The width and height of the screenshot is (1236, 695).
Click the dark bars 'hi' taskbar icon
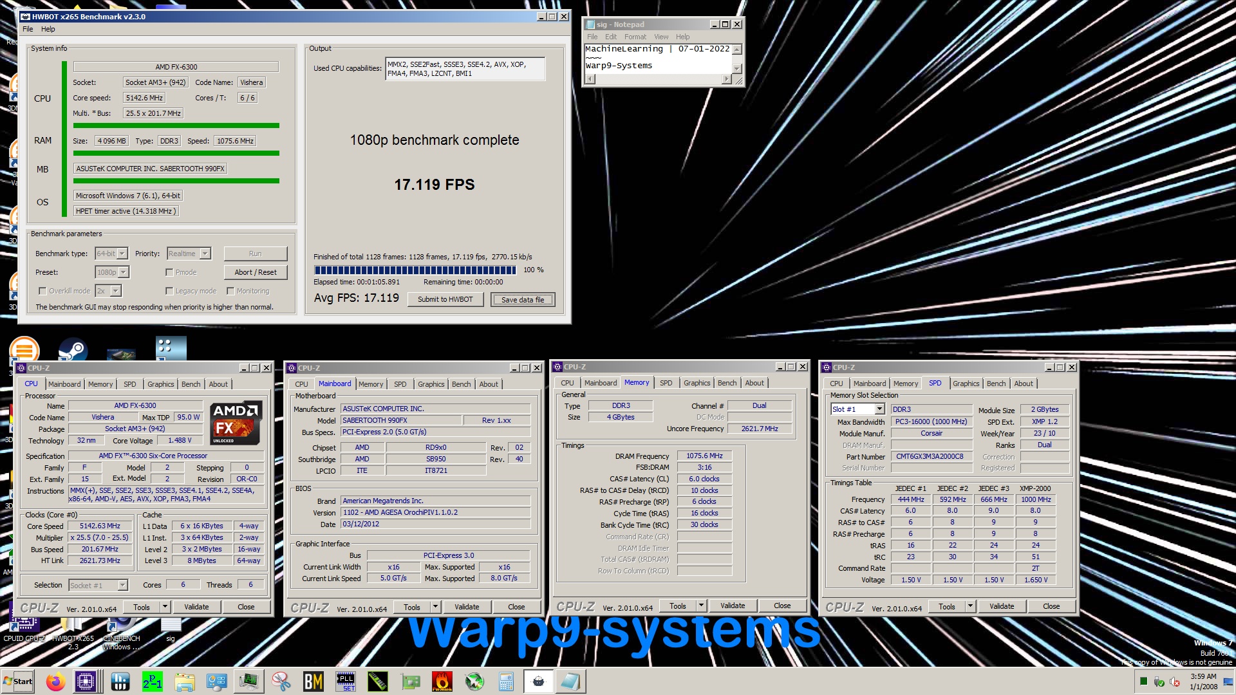[x=120, y=681]
